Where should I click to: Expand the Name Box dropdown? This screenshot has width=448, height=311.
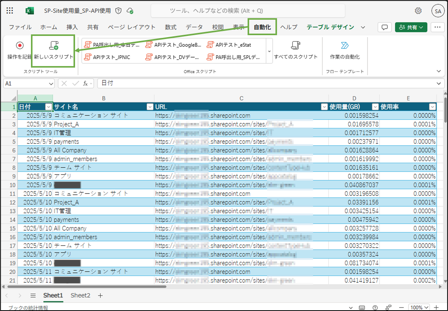(x=51, y=84)
